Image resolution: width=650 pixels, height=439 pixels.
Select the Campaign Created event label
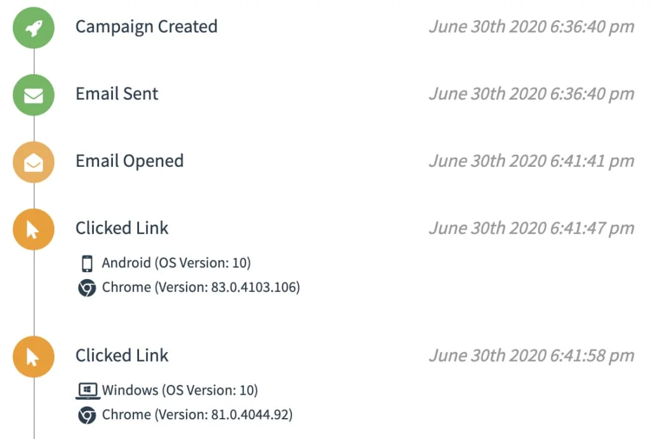[147, 27]
